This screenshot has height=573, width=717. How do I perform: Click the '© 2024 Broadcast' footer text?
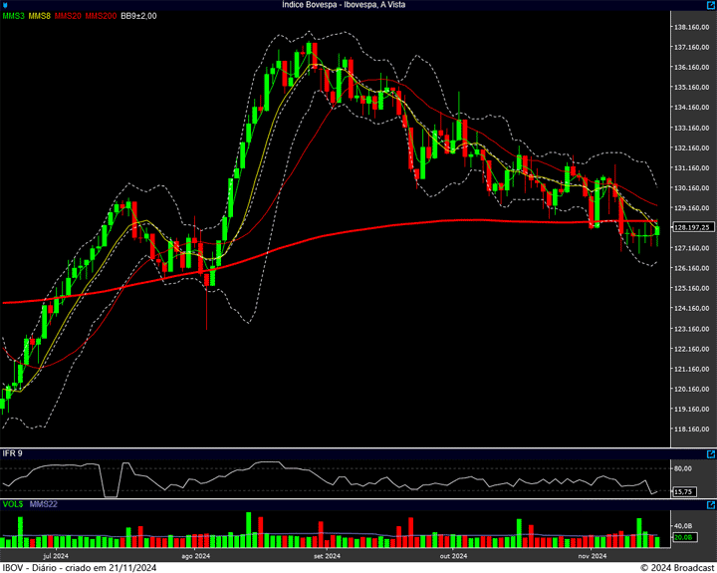point(675,567)
